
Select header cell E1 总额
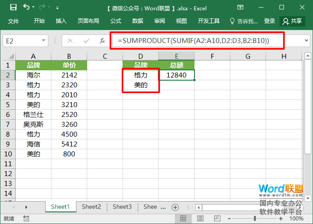pyautogui.click(x=177, y=65)
